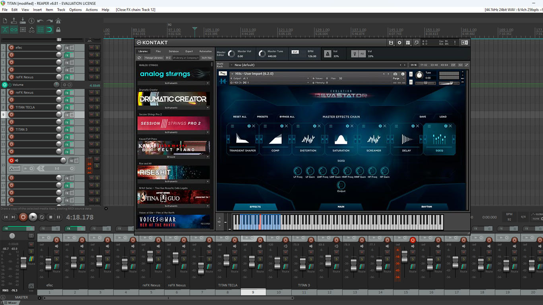This screenshot has width=543, height=305.
Task: Select the Transient Shaper effect waveform
Action: [x=242, y=138]
